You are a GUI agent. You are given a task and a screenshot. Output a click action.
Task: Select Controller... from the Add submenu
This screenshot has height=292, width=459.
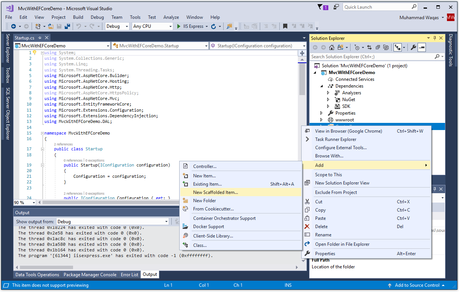(241, 166)
